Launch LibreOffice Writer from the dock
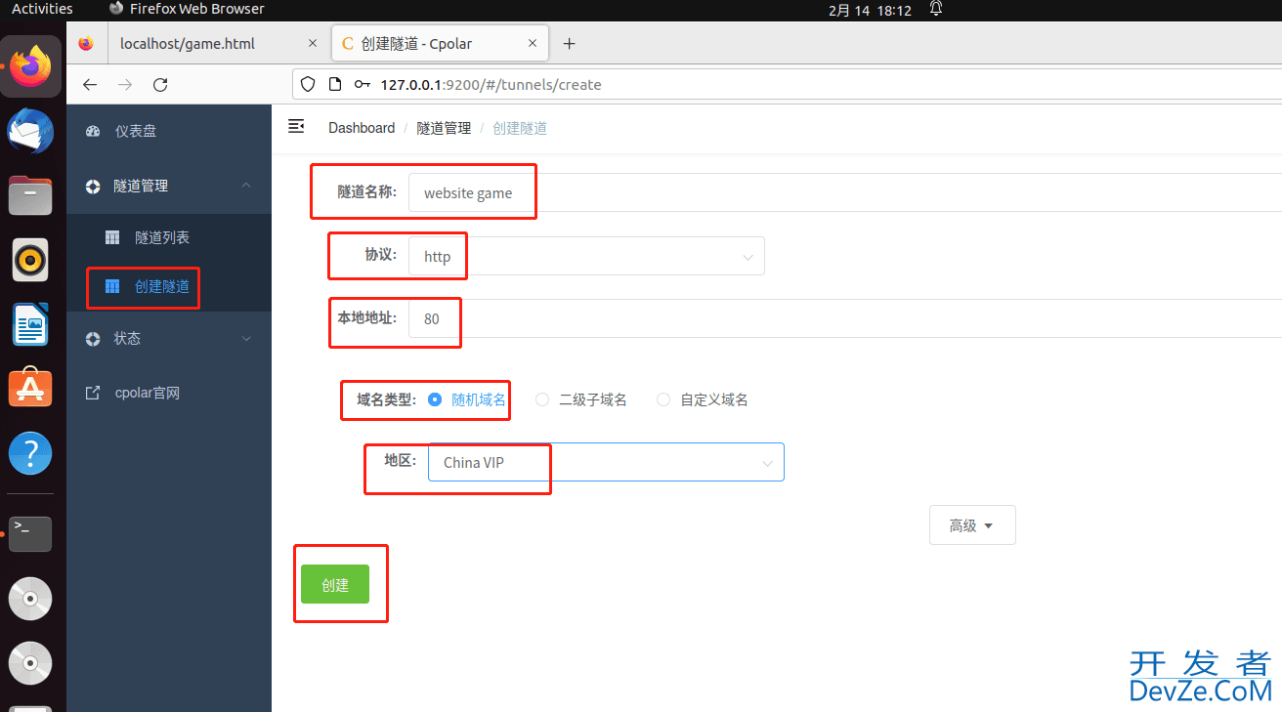Screen dimensions: 1282x712 [31, 324]
